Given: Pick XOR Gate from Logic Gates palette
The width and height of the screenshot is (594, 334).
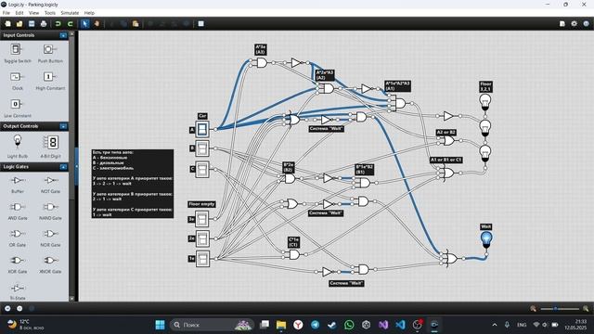Looking at the screenshot, I should pyautogui.click(x=17, y=263).
